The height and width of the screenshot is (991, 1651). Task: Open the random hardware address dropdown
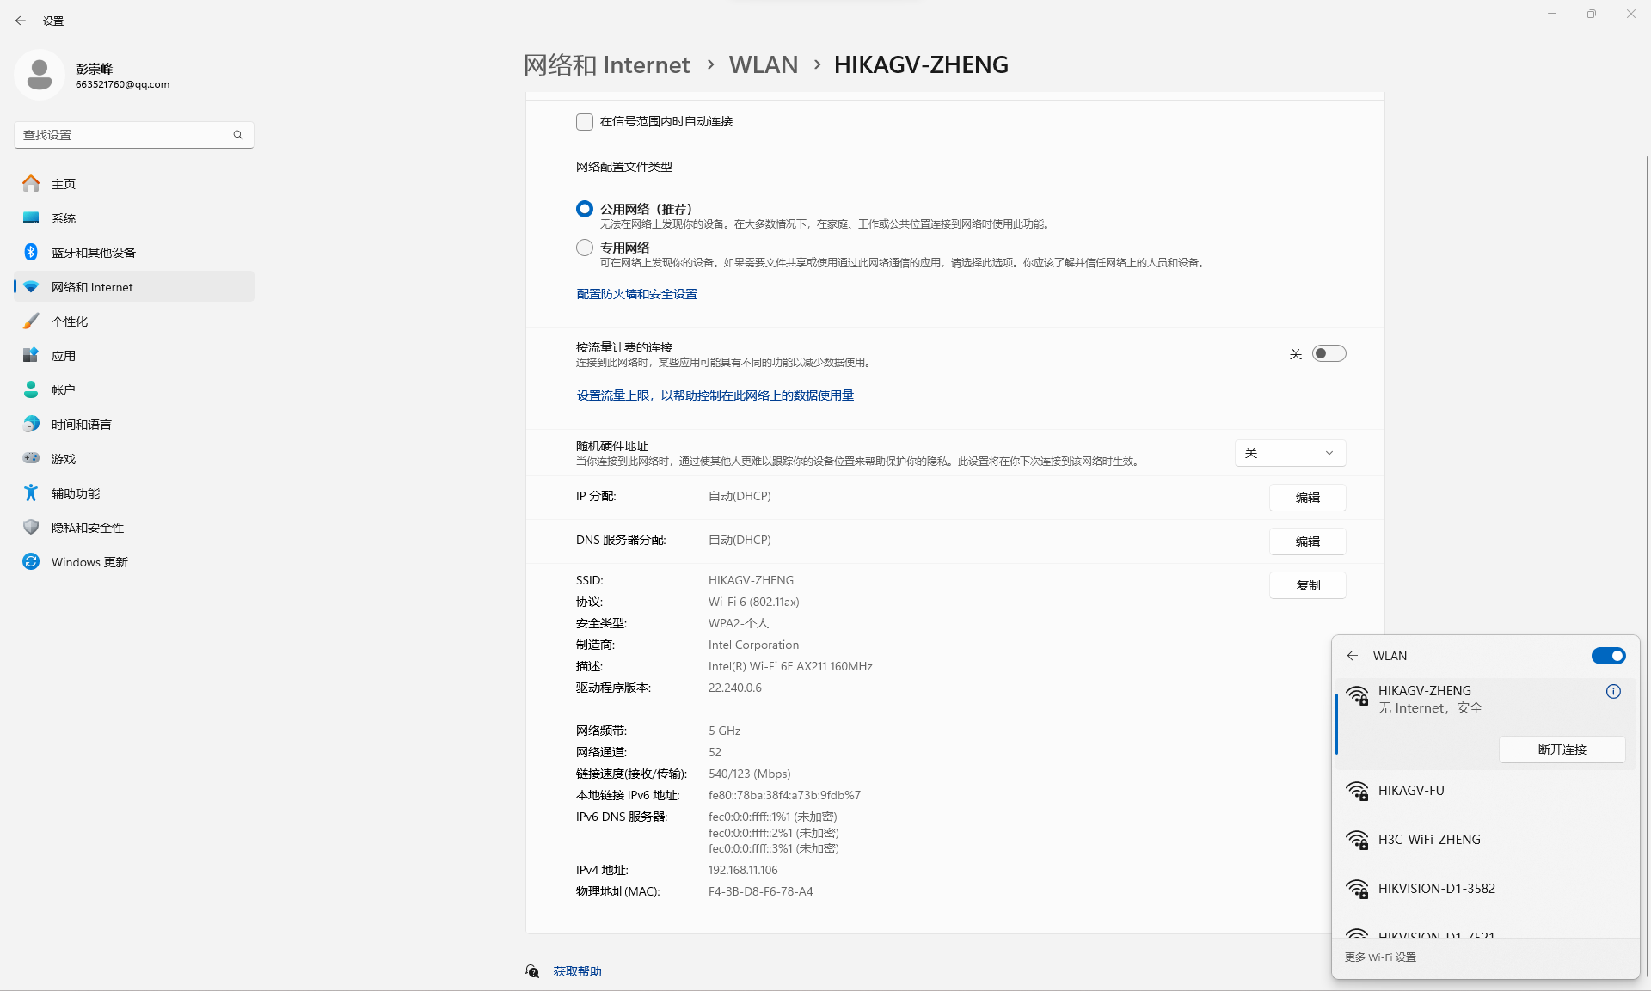[1290, 453]
